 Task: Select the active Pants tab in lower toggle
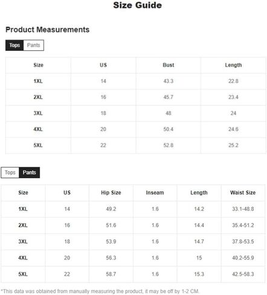click(x=30, y=172)
